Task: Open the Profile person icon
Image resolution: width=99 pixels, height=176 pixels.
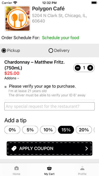Action: 82,168
